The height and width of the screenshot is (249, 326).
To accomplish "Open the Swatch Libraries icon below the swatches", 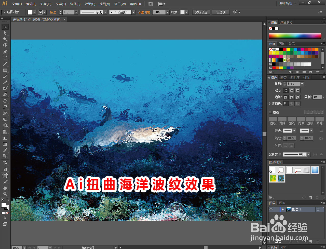I will [271, 72].
